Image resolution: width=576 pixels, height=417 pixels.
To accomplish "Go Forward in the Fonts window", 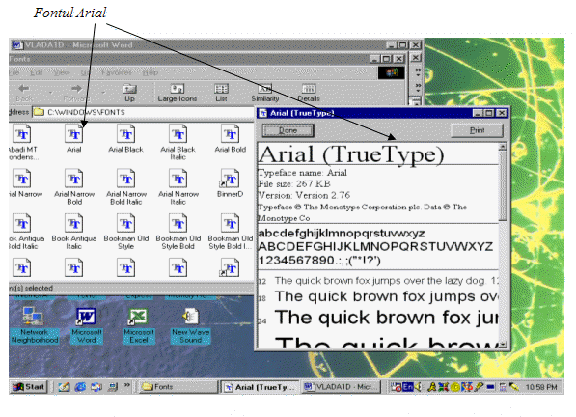I will (76, 93).
